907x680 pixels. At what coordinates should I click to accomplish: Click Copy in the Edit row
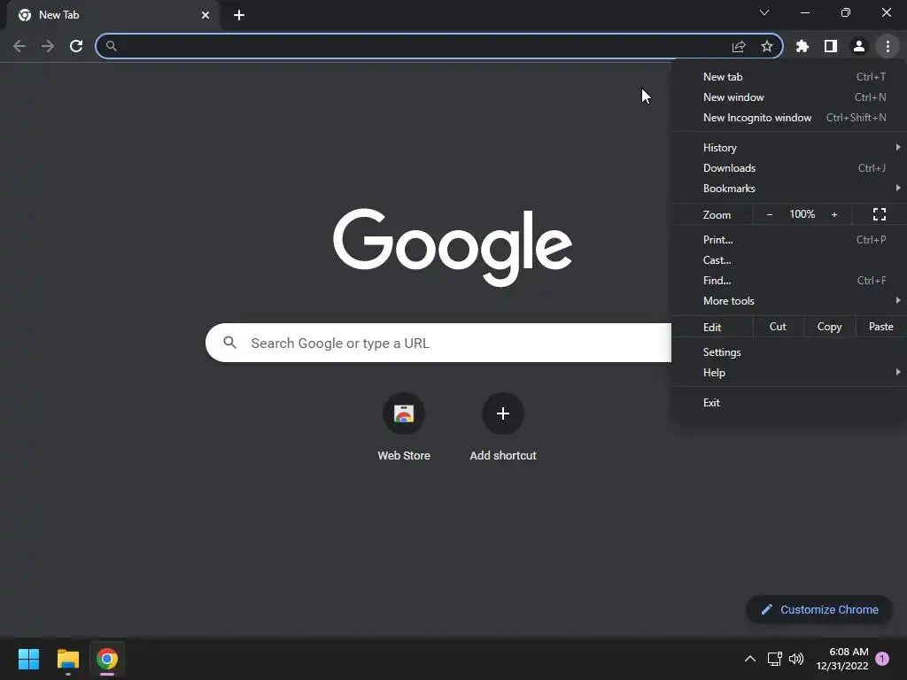[829, 327]
